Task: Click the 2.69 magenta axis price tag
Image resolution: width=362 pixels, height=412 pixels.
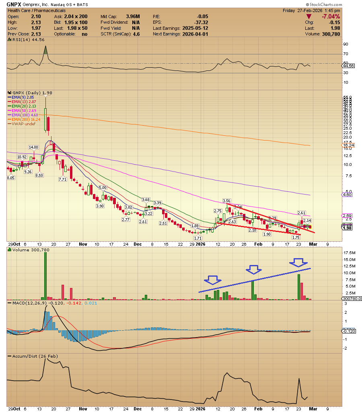Action: pos(347,216)
